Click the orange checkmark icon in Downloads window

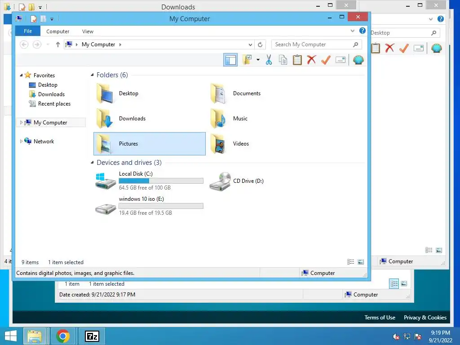[x=404, y=48]
